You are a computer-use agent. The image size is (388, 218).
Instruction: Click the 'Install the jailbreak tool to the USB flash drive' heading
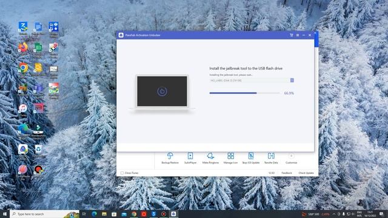coord(246,68)
